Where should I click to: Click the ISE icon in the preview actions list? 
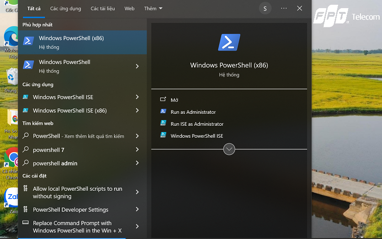click(163, 135)
